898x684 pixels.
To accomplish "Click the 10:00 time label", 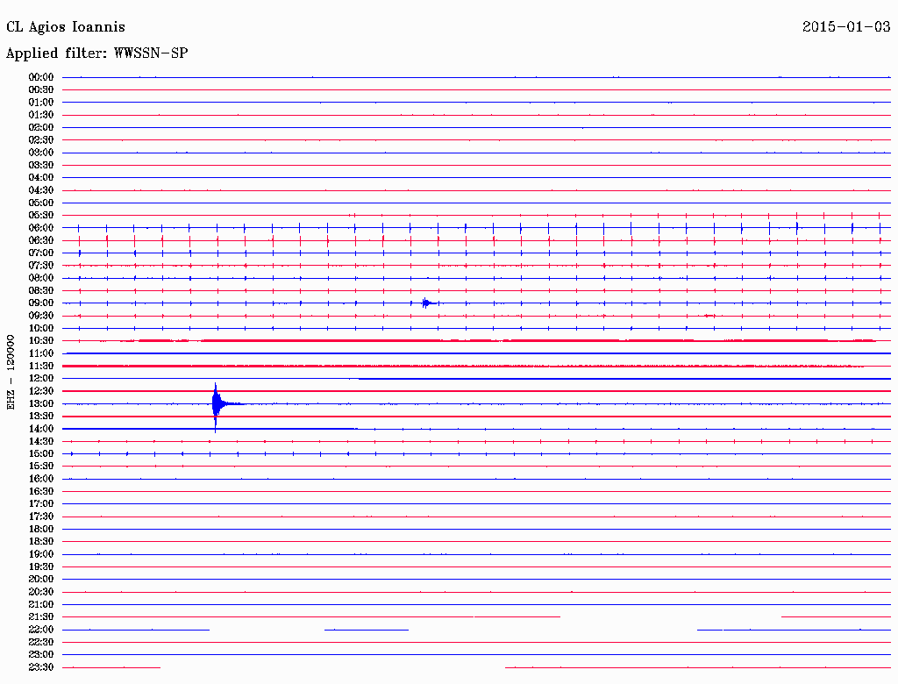I will coord(41,328).
